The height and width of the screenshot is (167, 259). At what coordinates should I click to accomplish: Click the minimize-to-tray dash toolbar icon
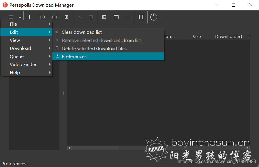(x=128, y=17)
